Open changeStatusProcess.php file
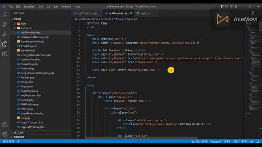Image resolution: width=262 pixels, height=147 pixels. point(36,55)
